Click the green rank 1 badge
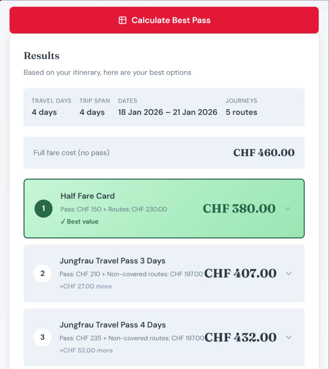Image resolution: width=329 pixels, height=369 pixels. [44, 208]
